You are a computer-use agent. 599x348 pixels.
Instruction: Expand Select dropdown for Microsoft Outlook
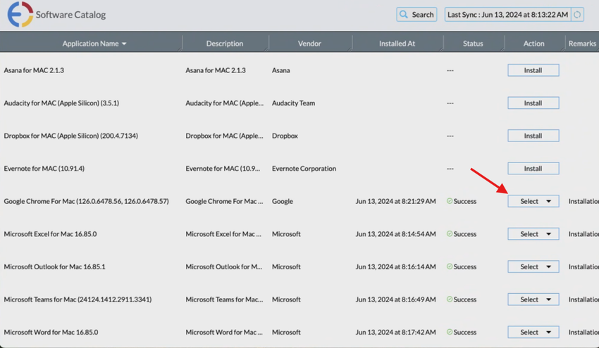pyautogui.click(x=533, y=267)
